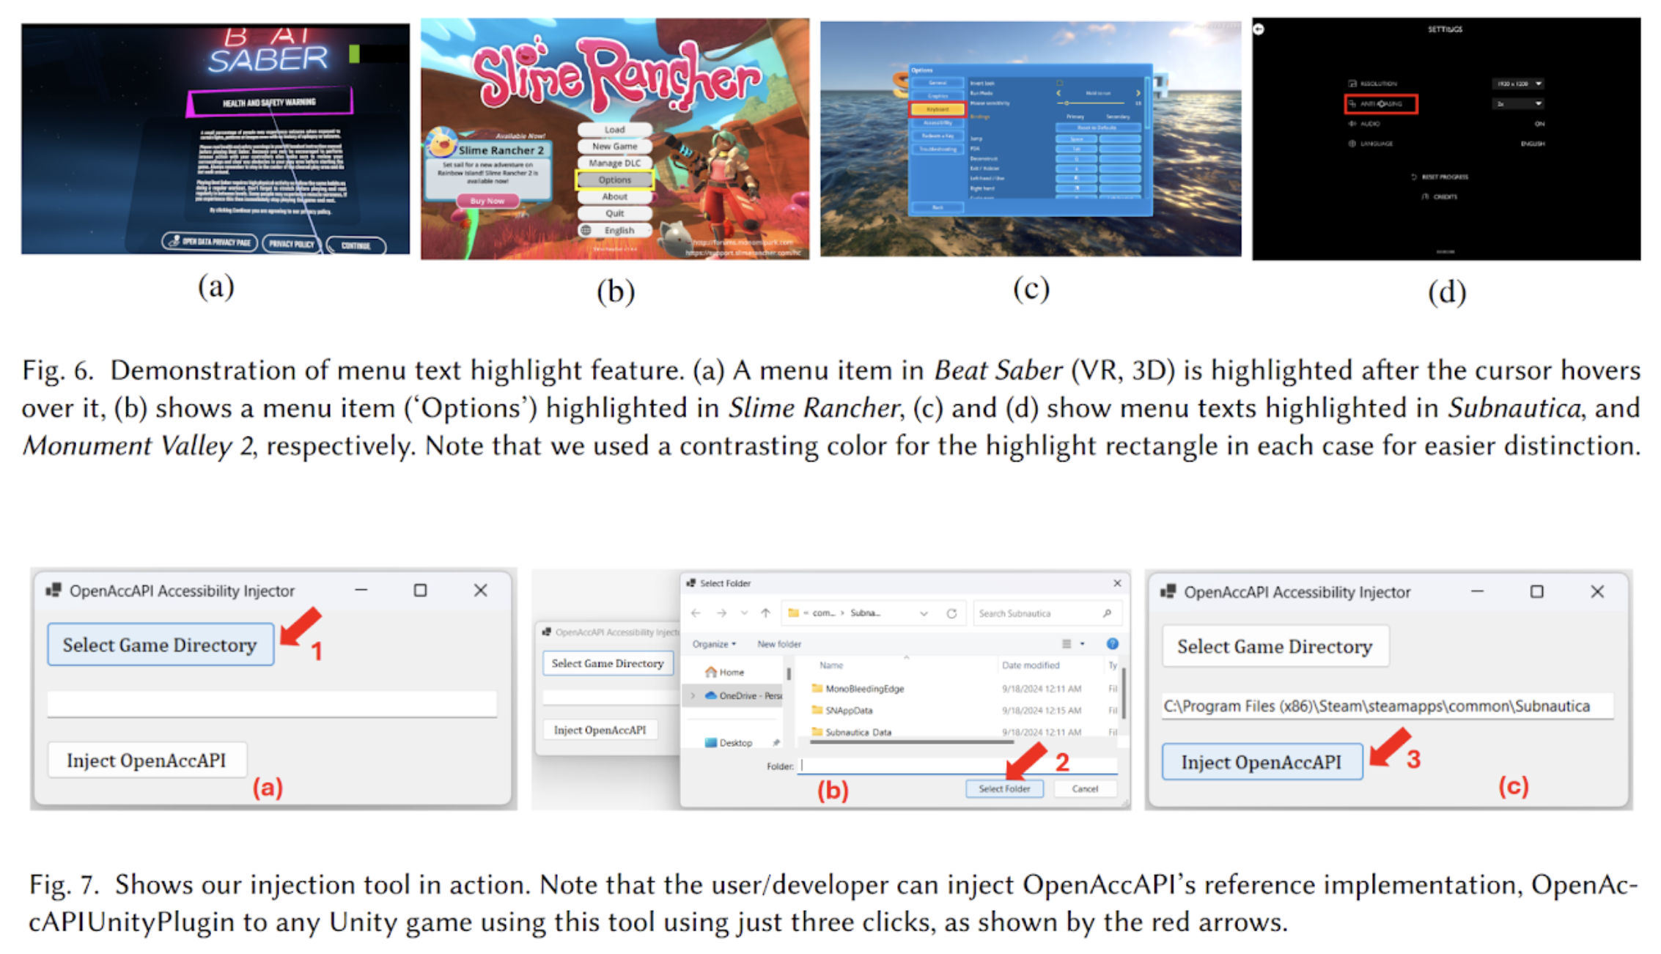Open the RESOLUTION dropdown showing 1920 x 1200
Screen dimensions: 1661x954
[1518, 84]
